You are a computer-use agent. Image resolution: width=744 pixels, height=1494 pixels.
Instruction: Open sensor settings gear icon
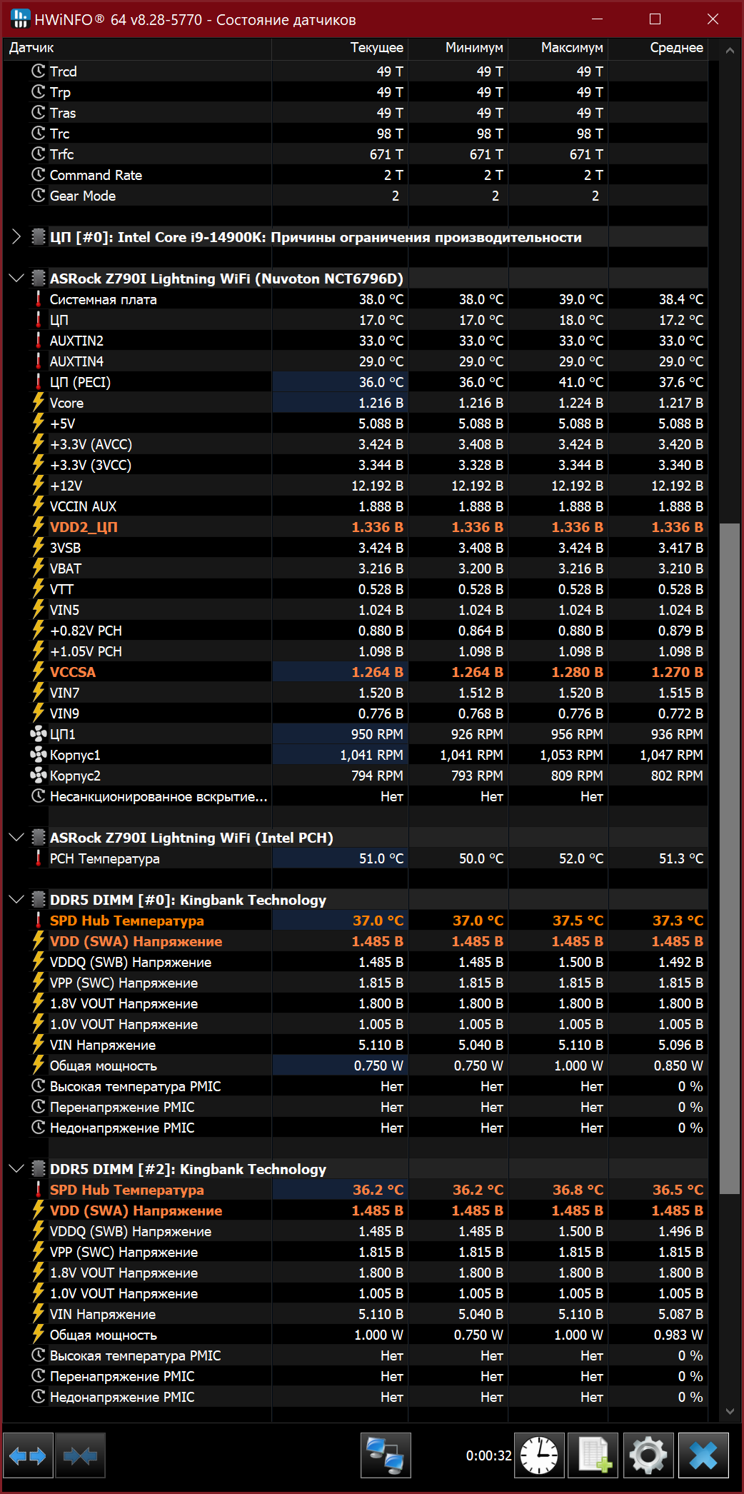tap(648, 1455)
